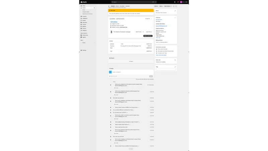View email for return instructions event
The image size is (268, 151).
(116, 119)
